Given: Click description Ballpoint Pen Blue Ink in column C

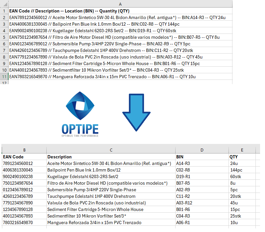Looking at the screenshot, I should click(x=111, y=170).
